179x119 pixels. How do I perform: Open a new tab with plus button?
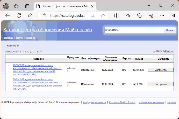102,6
